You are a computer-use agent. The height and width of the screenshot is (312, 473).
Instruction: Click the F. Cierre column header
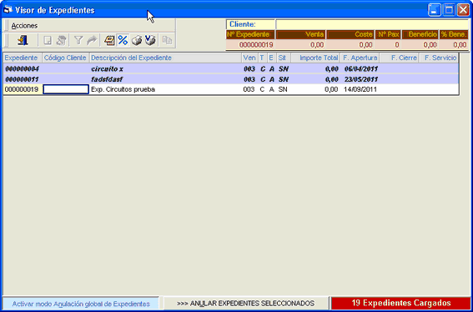tap(399, 58)
